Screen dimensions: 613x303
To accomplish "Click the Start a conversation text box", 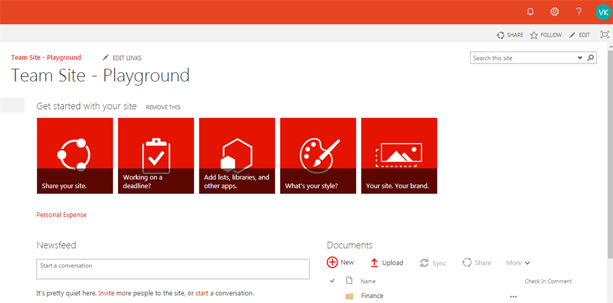I will click(173, 269).
